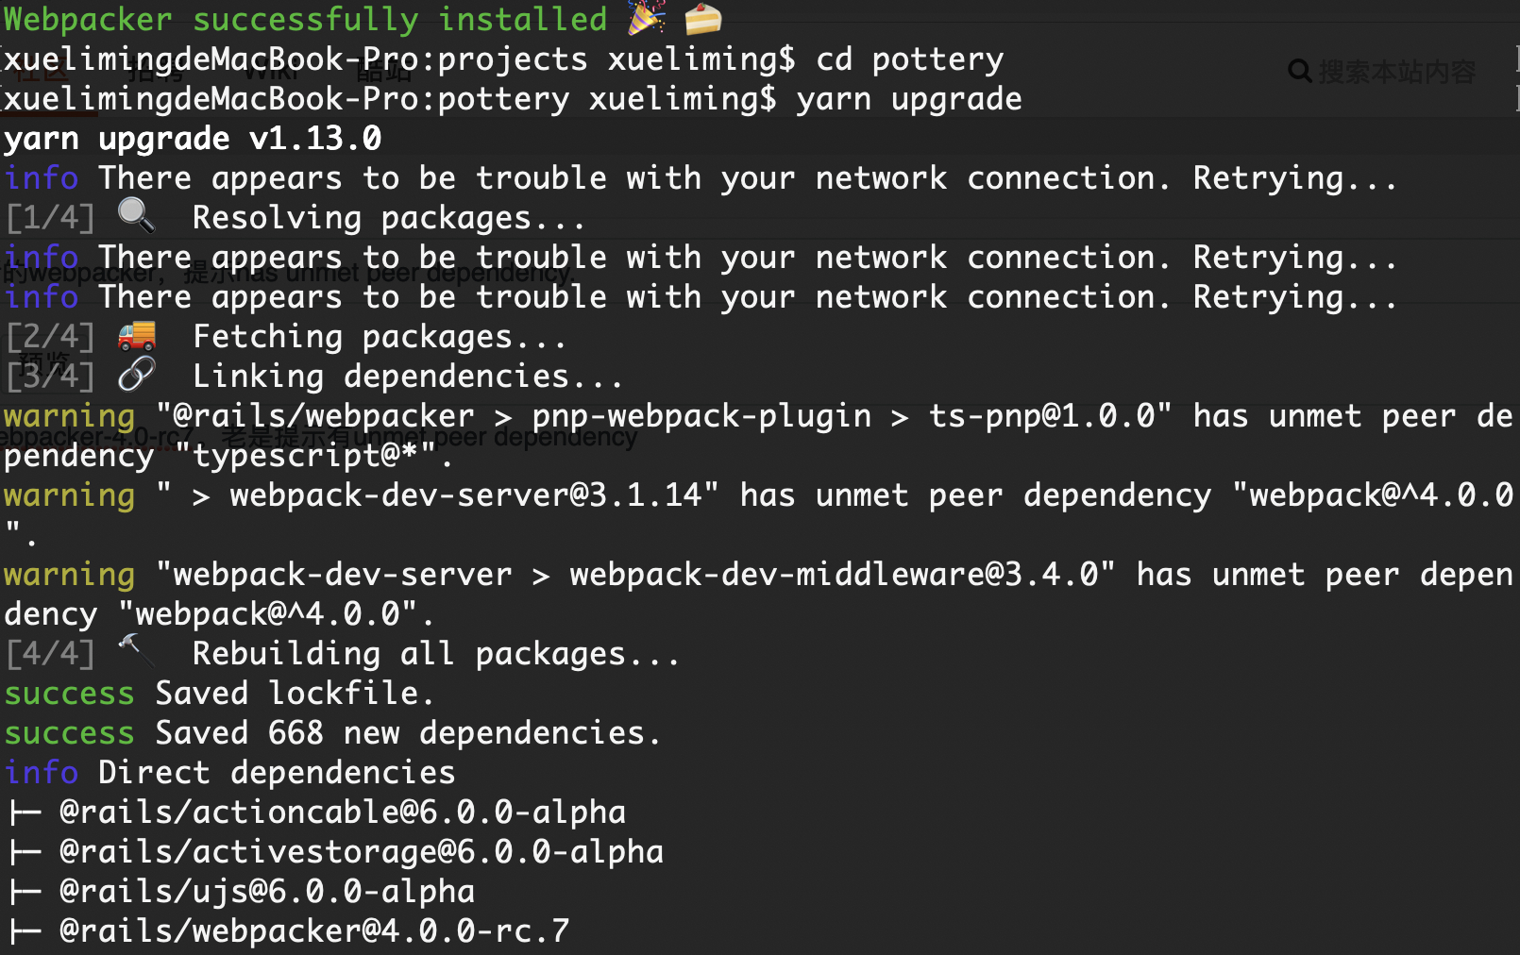Click the magnifying glass beside Resolving packages
The height and width of the screenshot is (955, 1520).
point(136,216)
